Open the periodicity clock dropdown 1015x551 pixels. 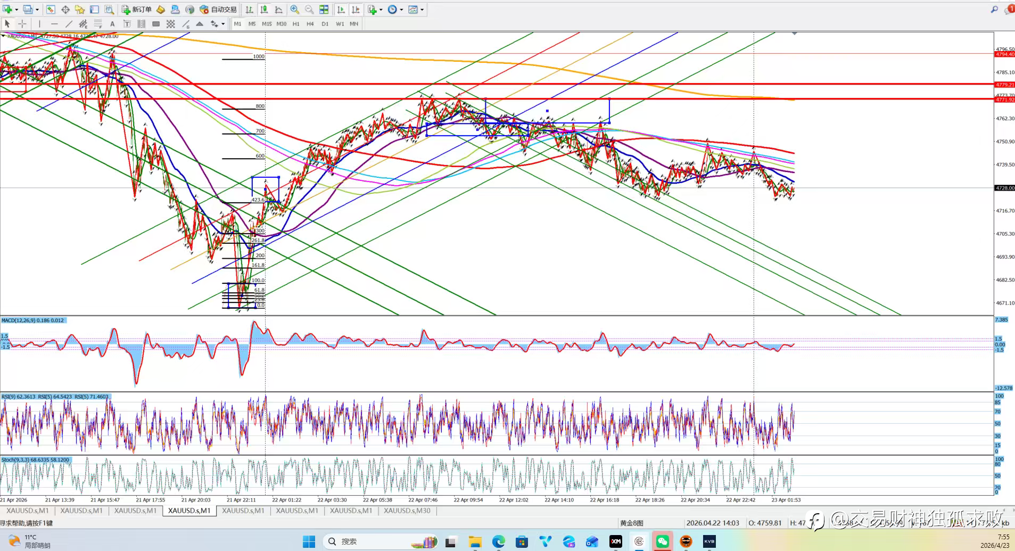pos(401,10)
